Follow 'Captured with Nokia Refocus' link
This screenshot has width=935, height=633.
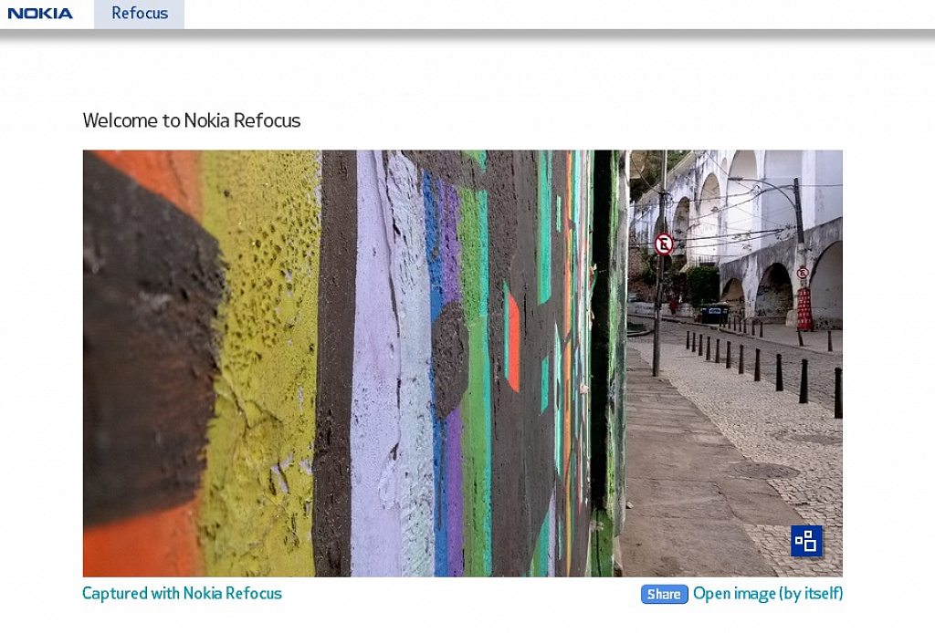pos(182,593)
